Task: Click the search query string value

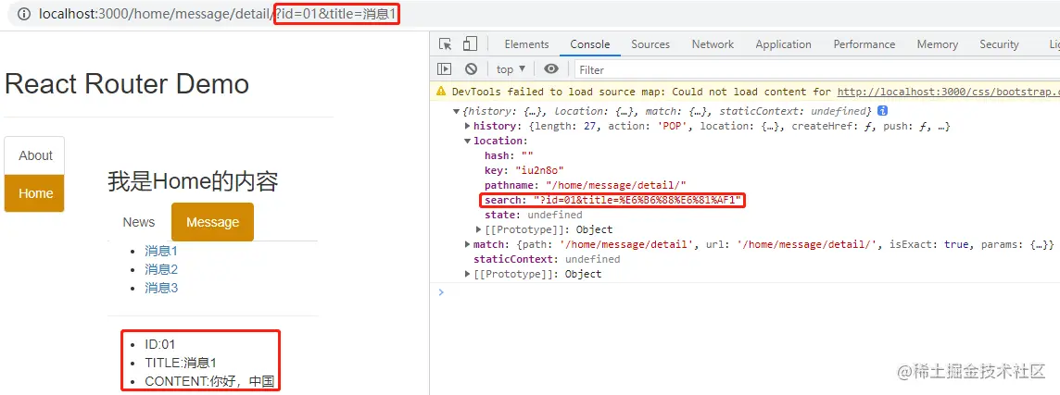Action: [637, 201]
